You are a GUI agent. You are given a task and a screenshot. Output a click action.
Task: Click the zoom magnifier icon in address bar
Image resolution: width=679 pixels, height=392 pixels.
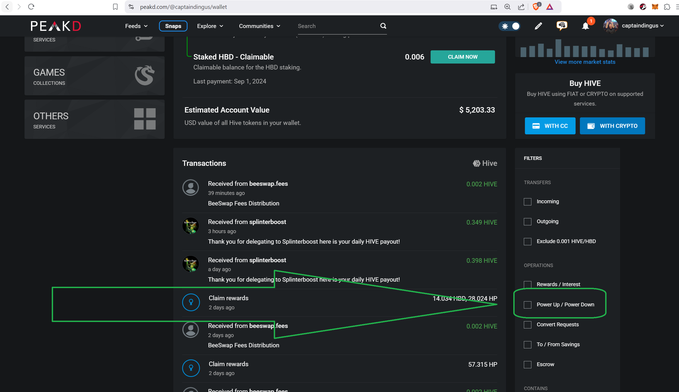507,7
